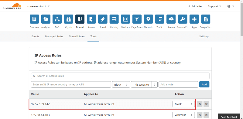Open the user account avatar menu
243x119 pixels.
point(231,6)
